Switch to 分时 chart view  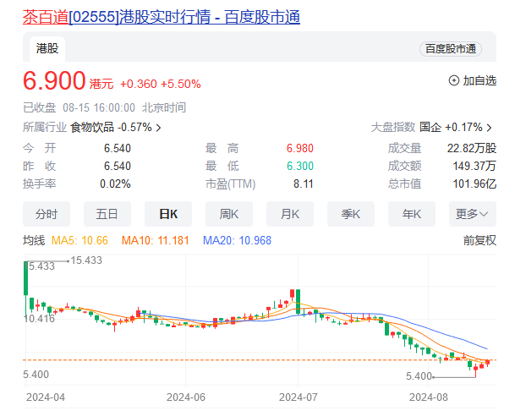(x=47, y=214)
